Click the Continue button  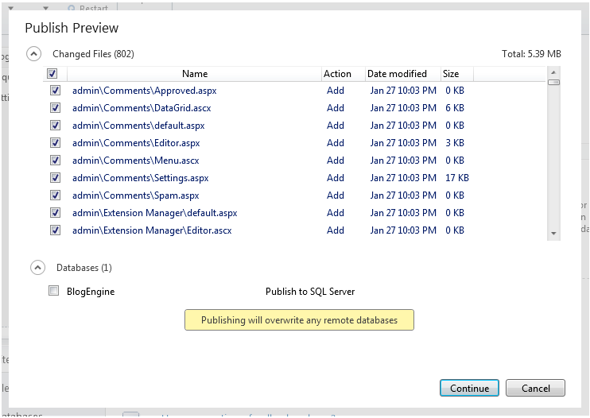pyautogui.click(x=470, y=388)
